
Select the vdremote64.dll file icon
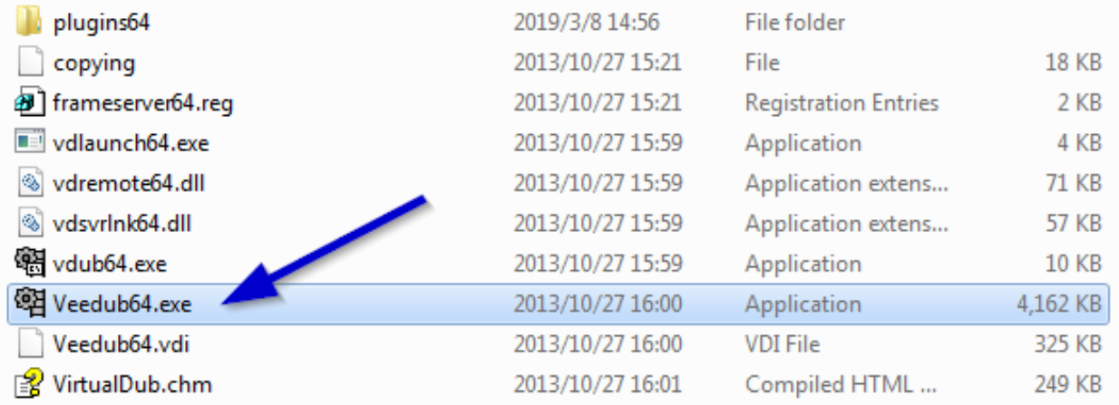point(30,183)
